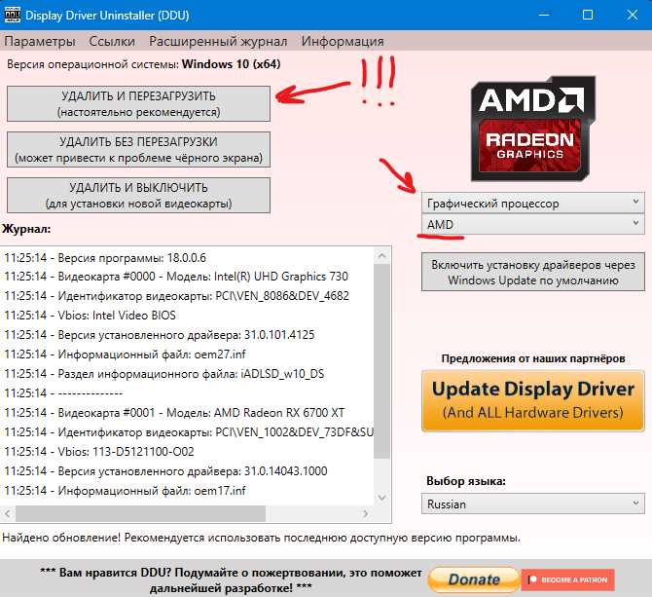Select log line Vbios: 113-D5121100-O02
652x597 pixels.
pos(99,451)
